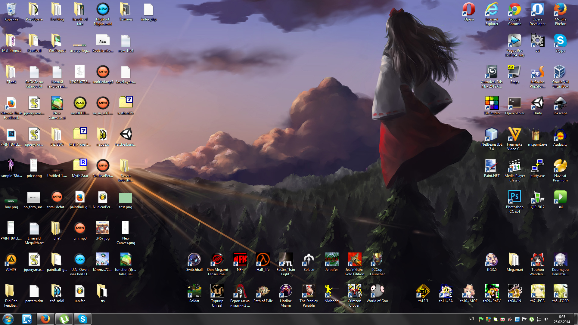The width and height of the screenshot is (578, 325).
Task: Select the Faster Than Light icon
Action: point(286,260)
